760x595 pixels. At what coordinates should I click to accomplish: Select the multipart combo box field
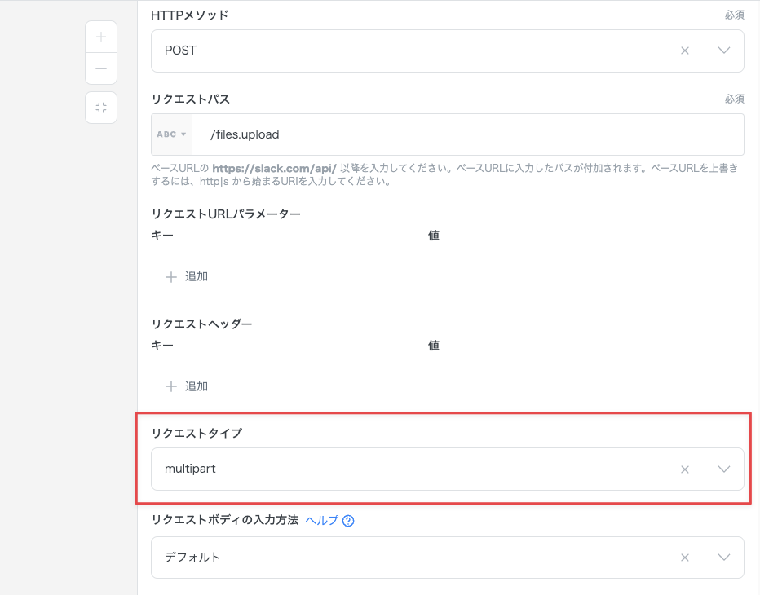[408, 469]
